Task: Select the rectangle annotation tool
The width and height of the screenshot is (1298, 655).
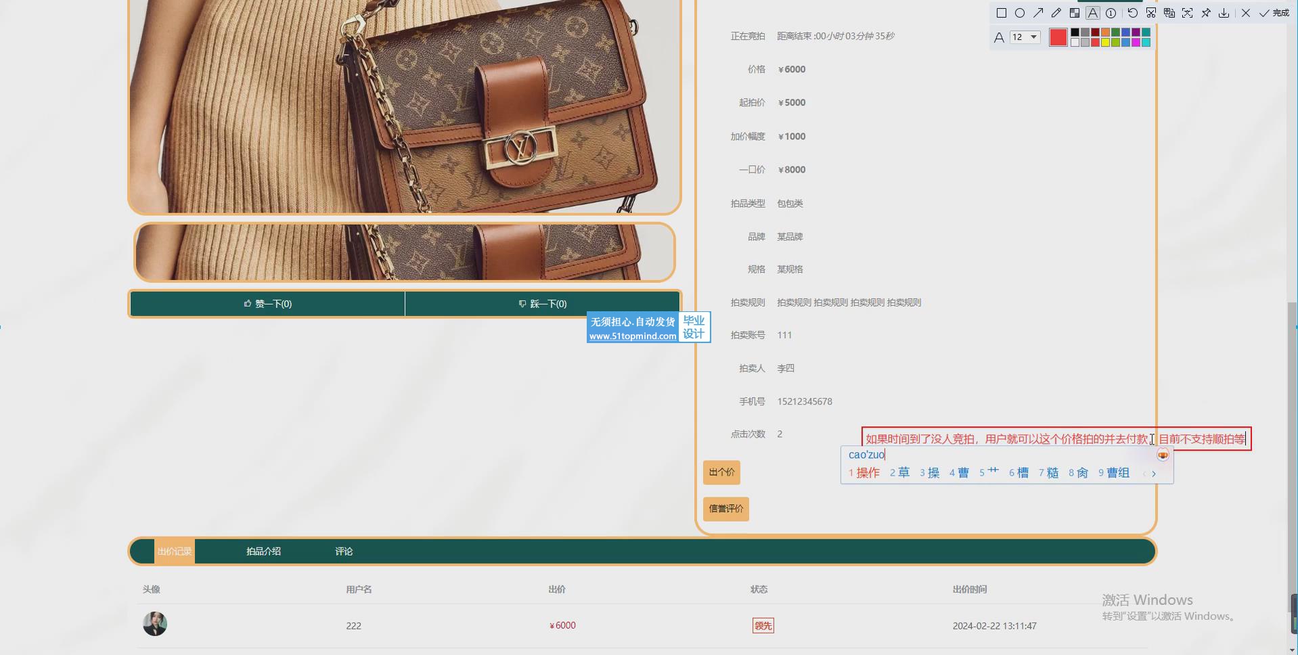Action: [x=1002, y=13]
